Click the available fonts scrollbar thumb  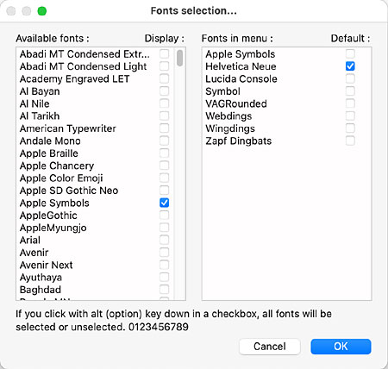pyautogui.click(x=180, y=58)
